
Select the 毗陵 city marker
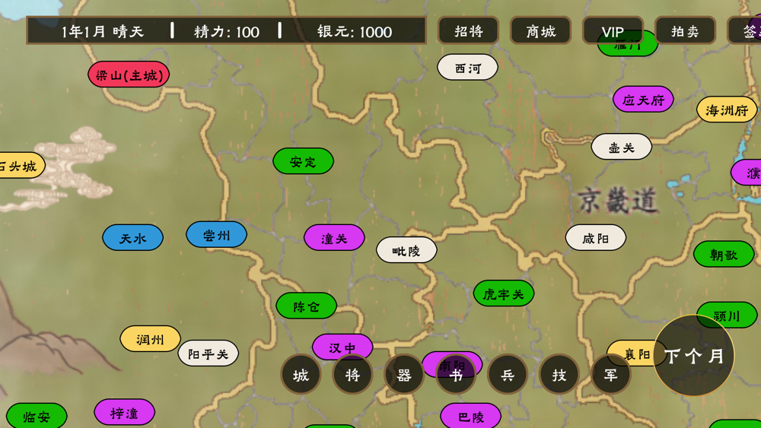406,250
